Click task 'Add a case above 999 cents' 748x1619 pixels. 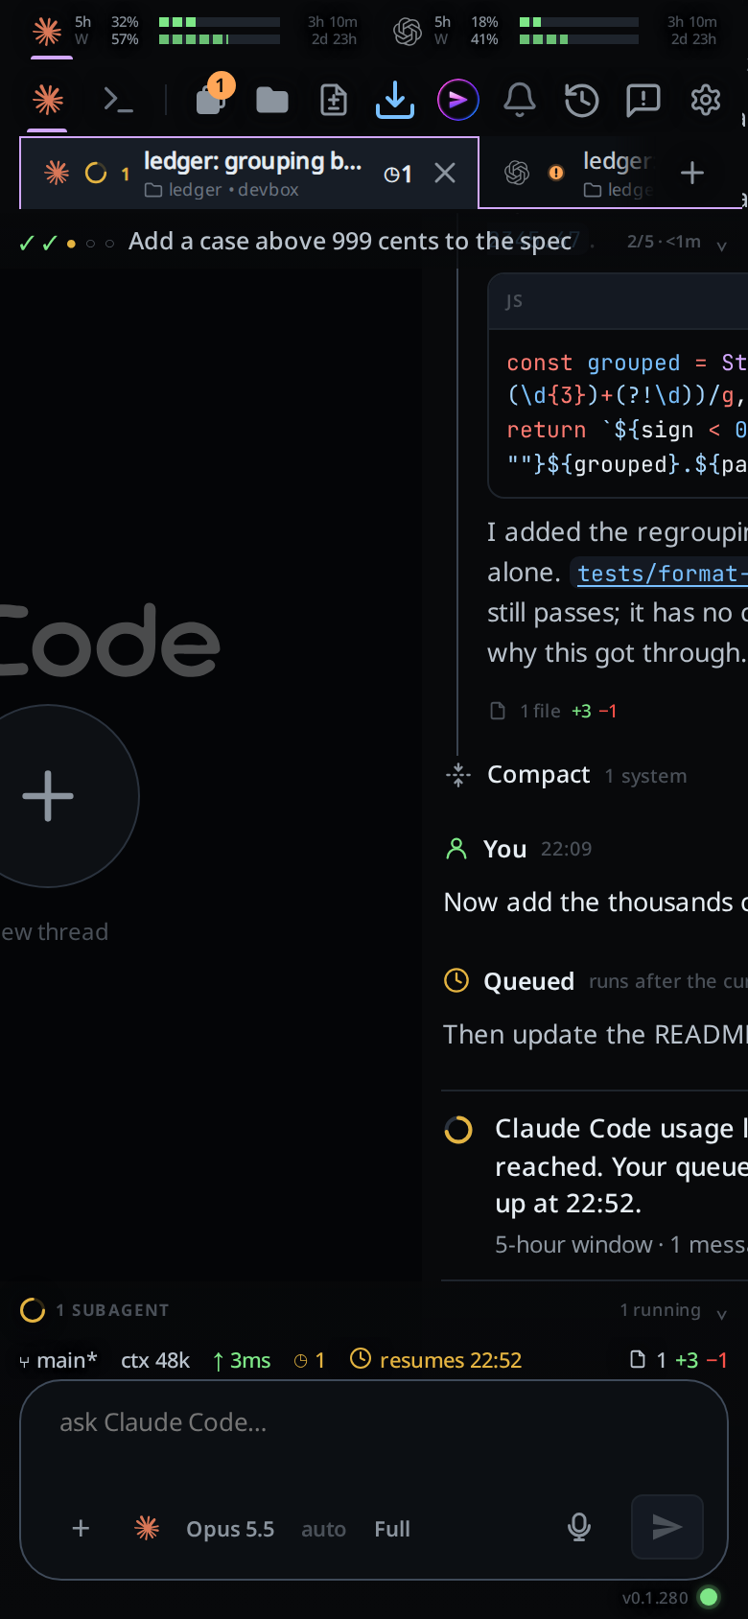(x=349, y=241)
